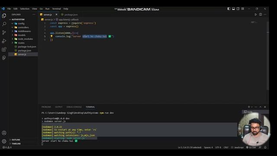The width and height of the screenshot is (277, 156).
Task: Click the minimap code preview
Action: [254, 22]
